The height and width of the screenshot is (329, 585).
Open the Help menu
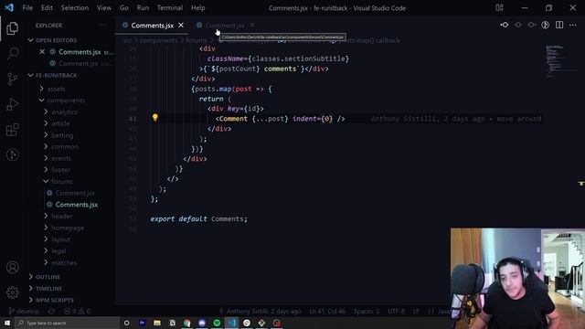click(x=197, y=7)
